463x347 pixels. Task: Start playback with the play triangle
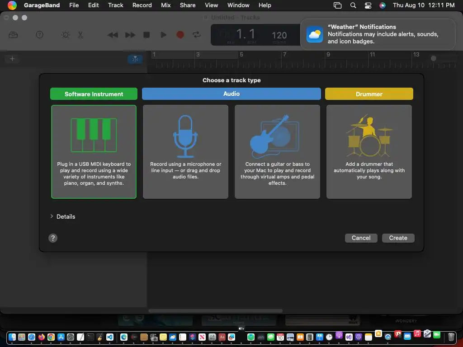pyautogui.click(x=163, y=35)
